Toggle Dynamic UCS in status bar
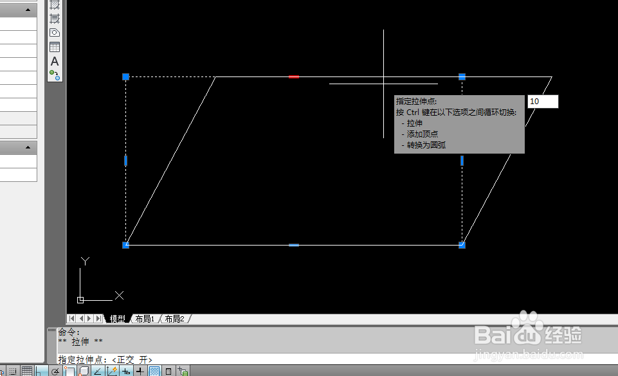The height and width of the screenshot is (376, 618). coord(112,371)
